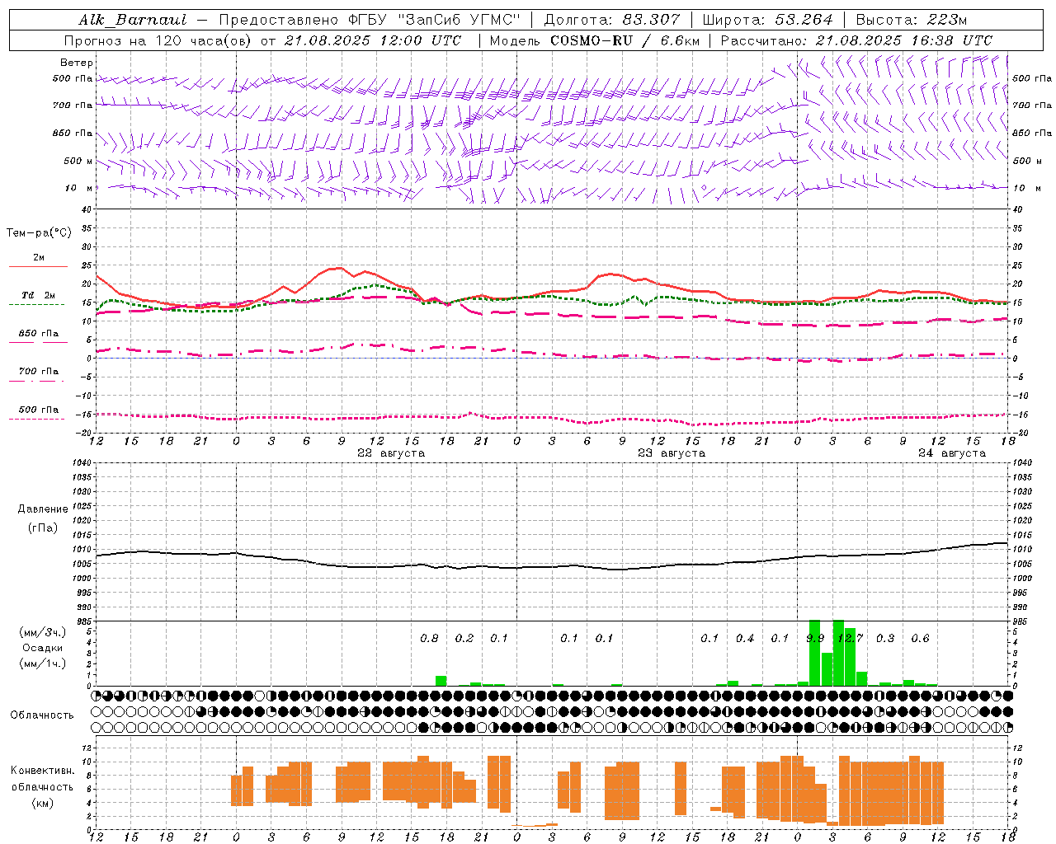
Task: Click the Рассчитано: 21.08.2025 16:38 UTC timestamp
Action: coord(856,40)
